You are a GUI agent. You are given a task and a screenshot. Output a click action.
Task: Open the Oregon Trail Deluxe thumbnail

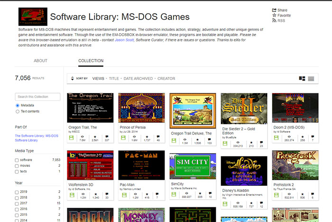[193, 111]
